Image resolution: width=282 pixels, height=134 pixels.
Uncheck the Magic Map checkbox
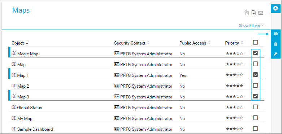point(255,53)
